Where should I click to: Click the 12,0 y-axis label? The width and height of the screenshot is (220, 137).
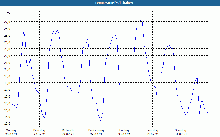7,124
